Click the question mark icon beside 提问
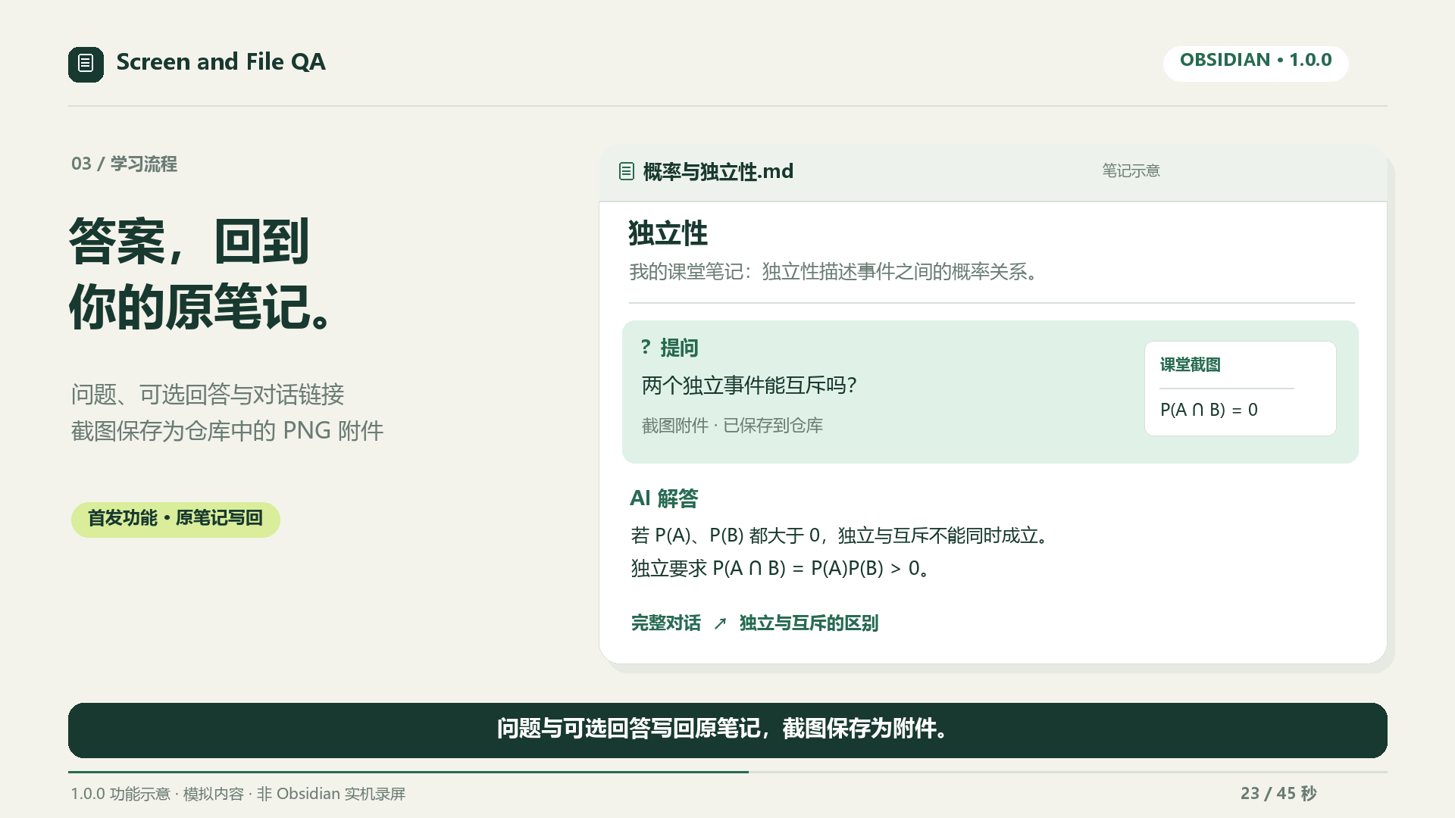 [646, 347]
